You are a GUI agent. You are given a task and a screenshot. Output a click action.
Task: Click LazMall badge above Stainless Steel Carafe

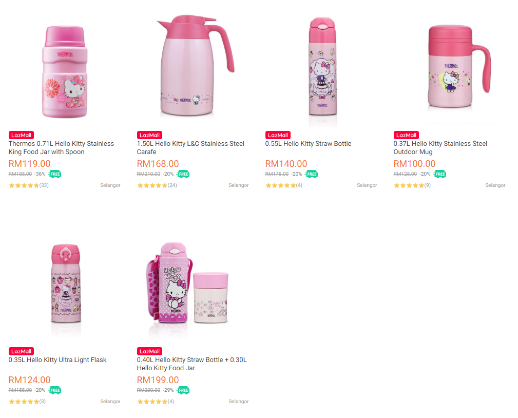[149, 135]
